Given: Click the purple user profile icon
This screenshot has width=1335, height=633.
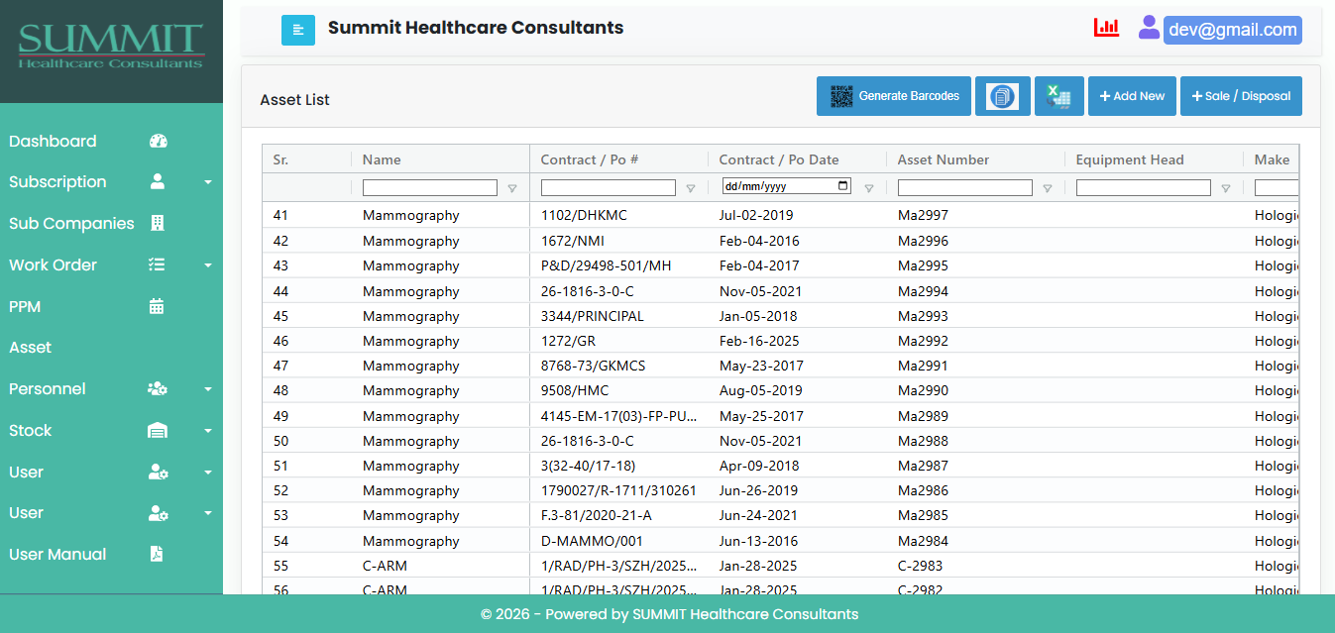Looking at the screenshot, I should [1149, 28].
